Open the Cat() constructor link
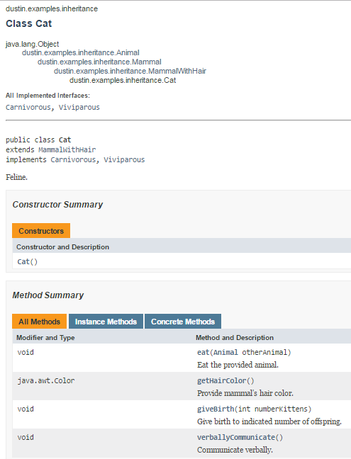This screenshot has width=351, height=459. click(28, 261)
